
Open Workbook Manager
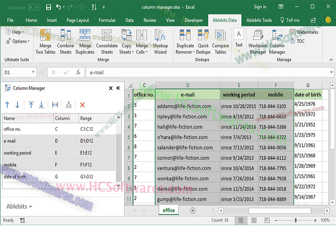click(258, 42)
